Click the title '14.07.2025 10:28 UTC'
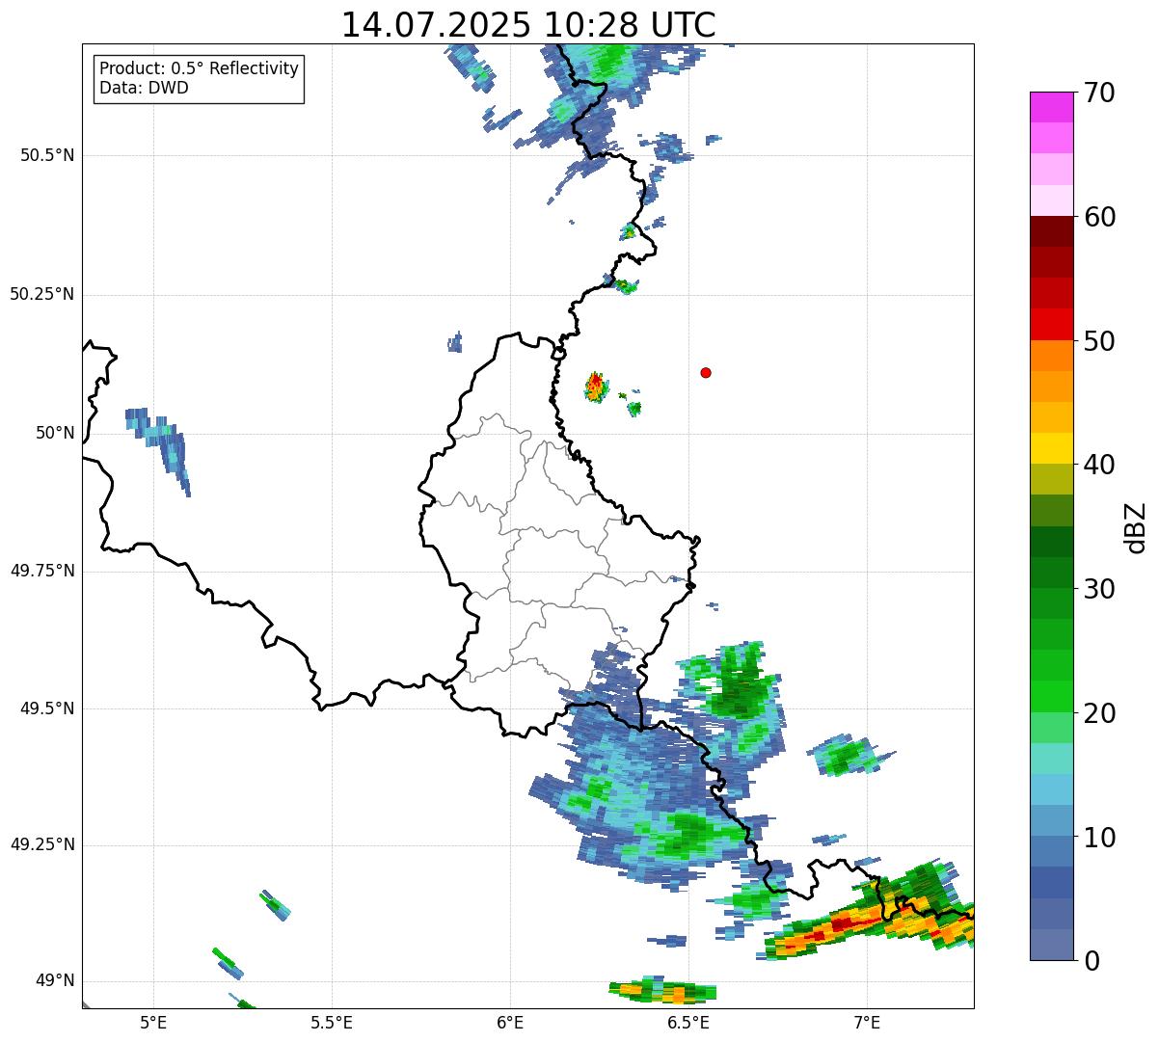 point(528,25)
